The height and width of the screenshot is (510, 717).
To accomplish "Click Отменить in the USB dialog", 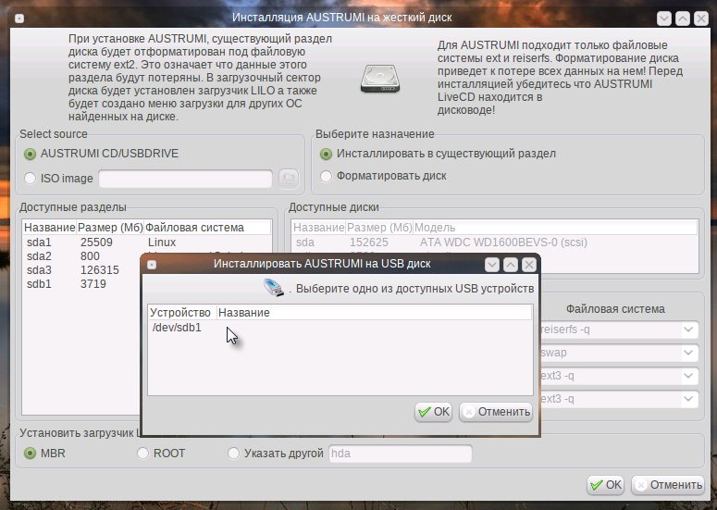I will (496, 412).
